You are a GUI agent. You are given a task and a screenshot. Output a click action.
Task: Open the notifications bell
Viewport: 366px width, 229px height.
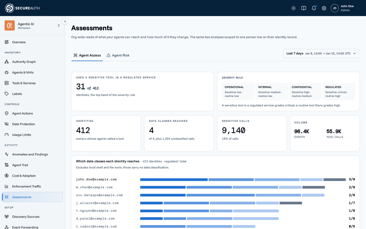[314, 8]
